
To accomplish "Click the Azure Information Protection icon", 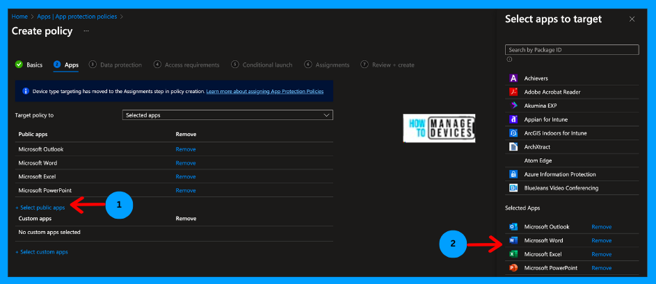I will (513, 174).
